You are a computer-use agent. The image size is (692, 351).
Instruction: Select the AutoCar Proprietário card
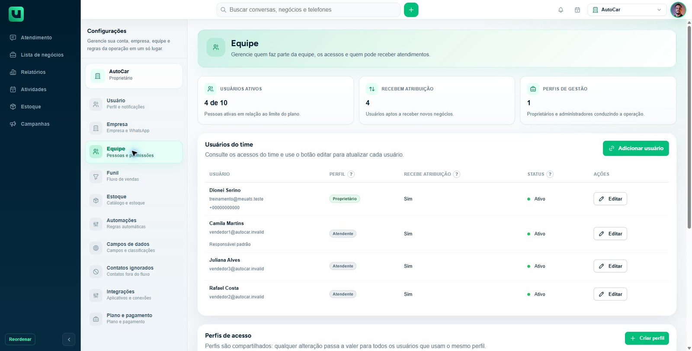coord(134,76)
